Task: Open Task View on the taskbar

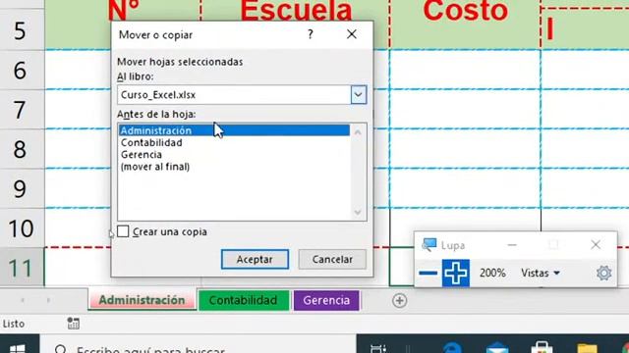Action: pyautogui.click(x=378, y=348)
